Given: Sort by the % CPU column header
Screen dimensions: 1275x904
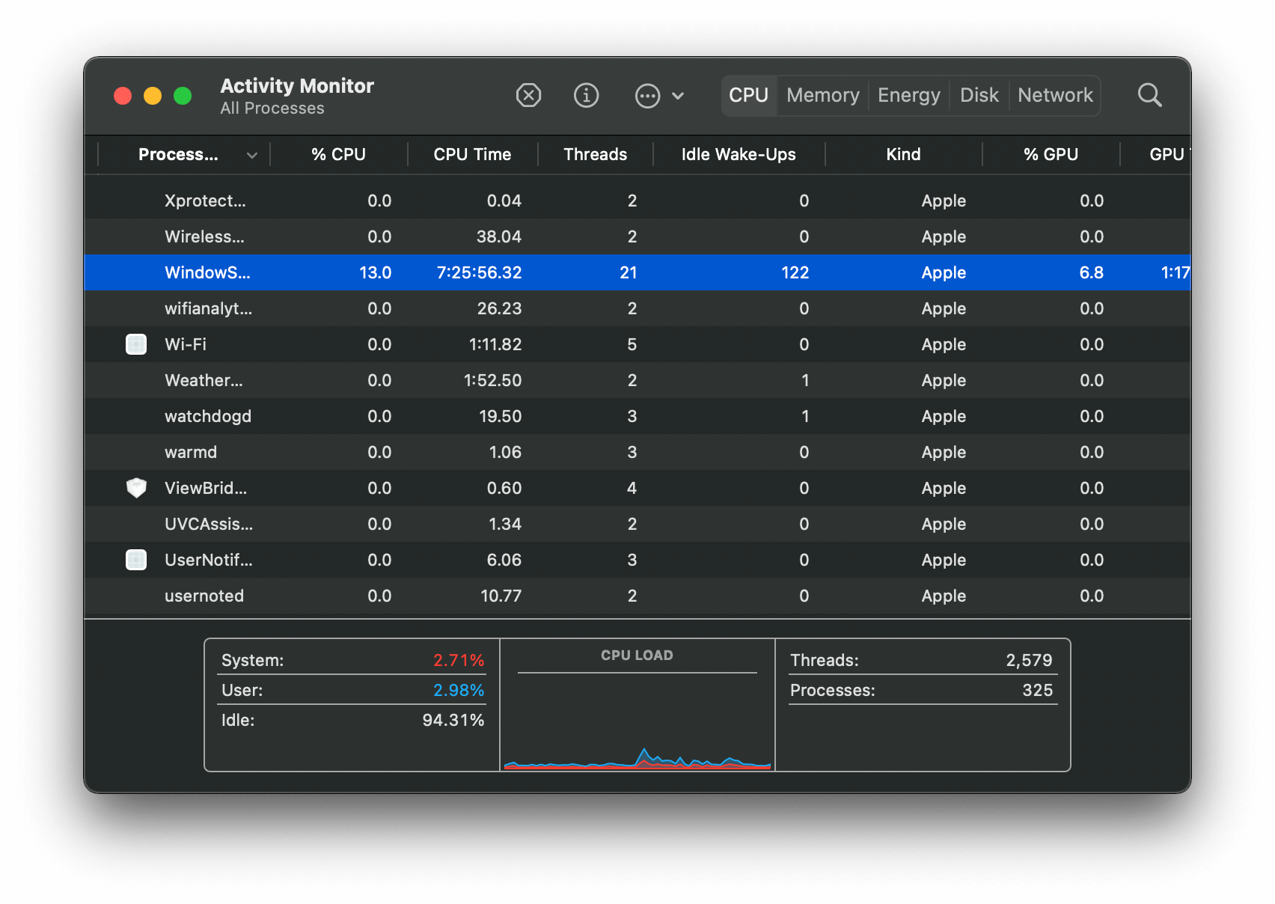Looking at the screenshot, I should (x=338, y=154).
